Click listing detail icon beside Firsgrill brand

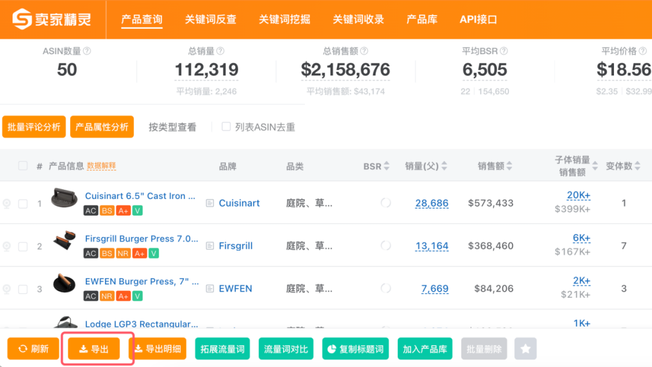[210, 246]
